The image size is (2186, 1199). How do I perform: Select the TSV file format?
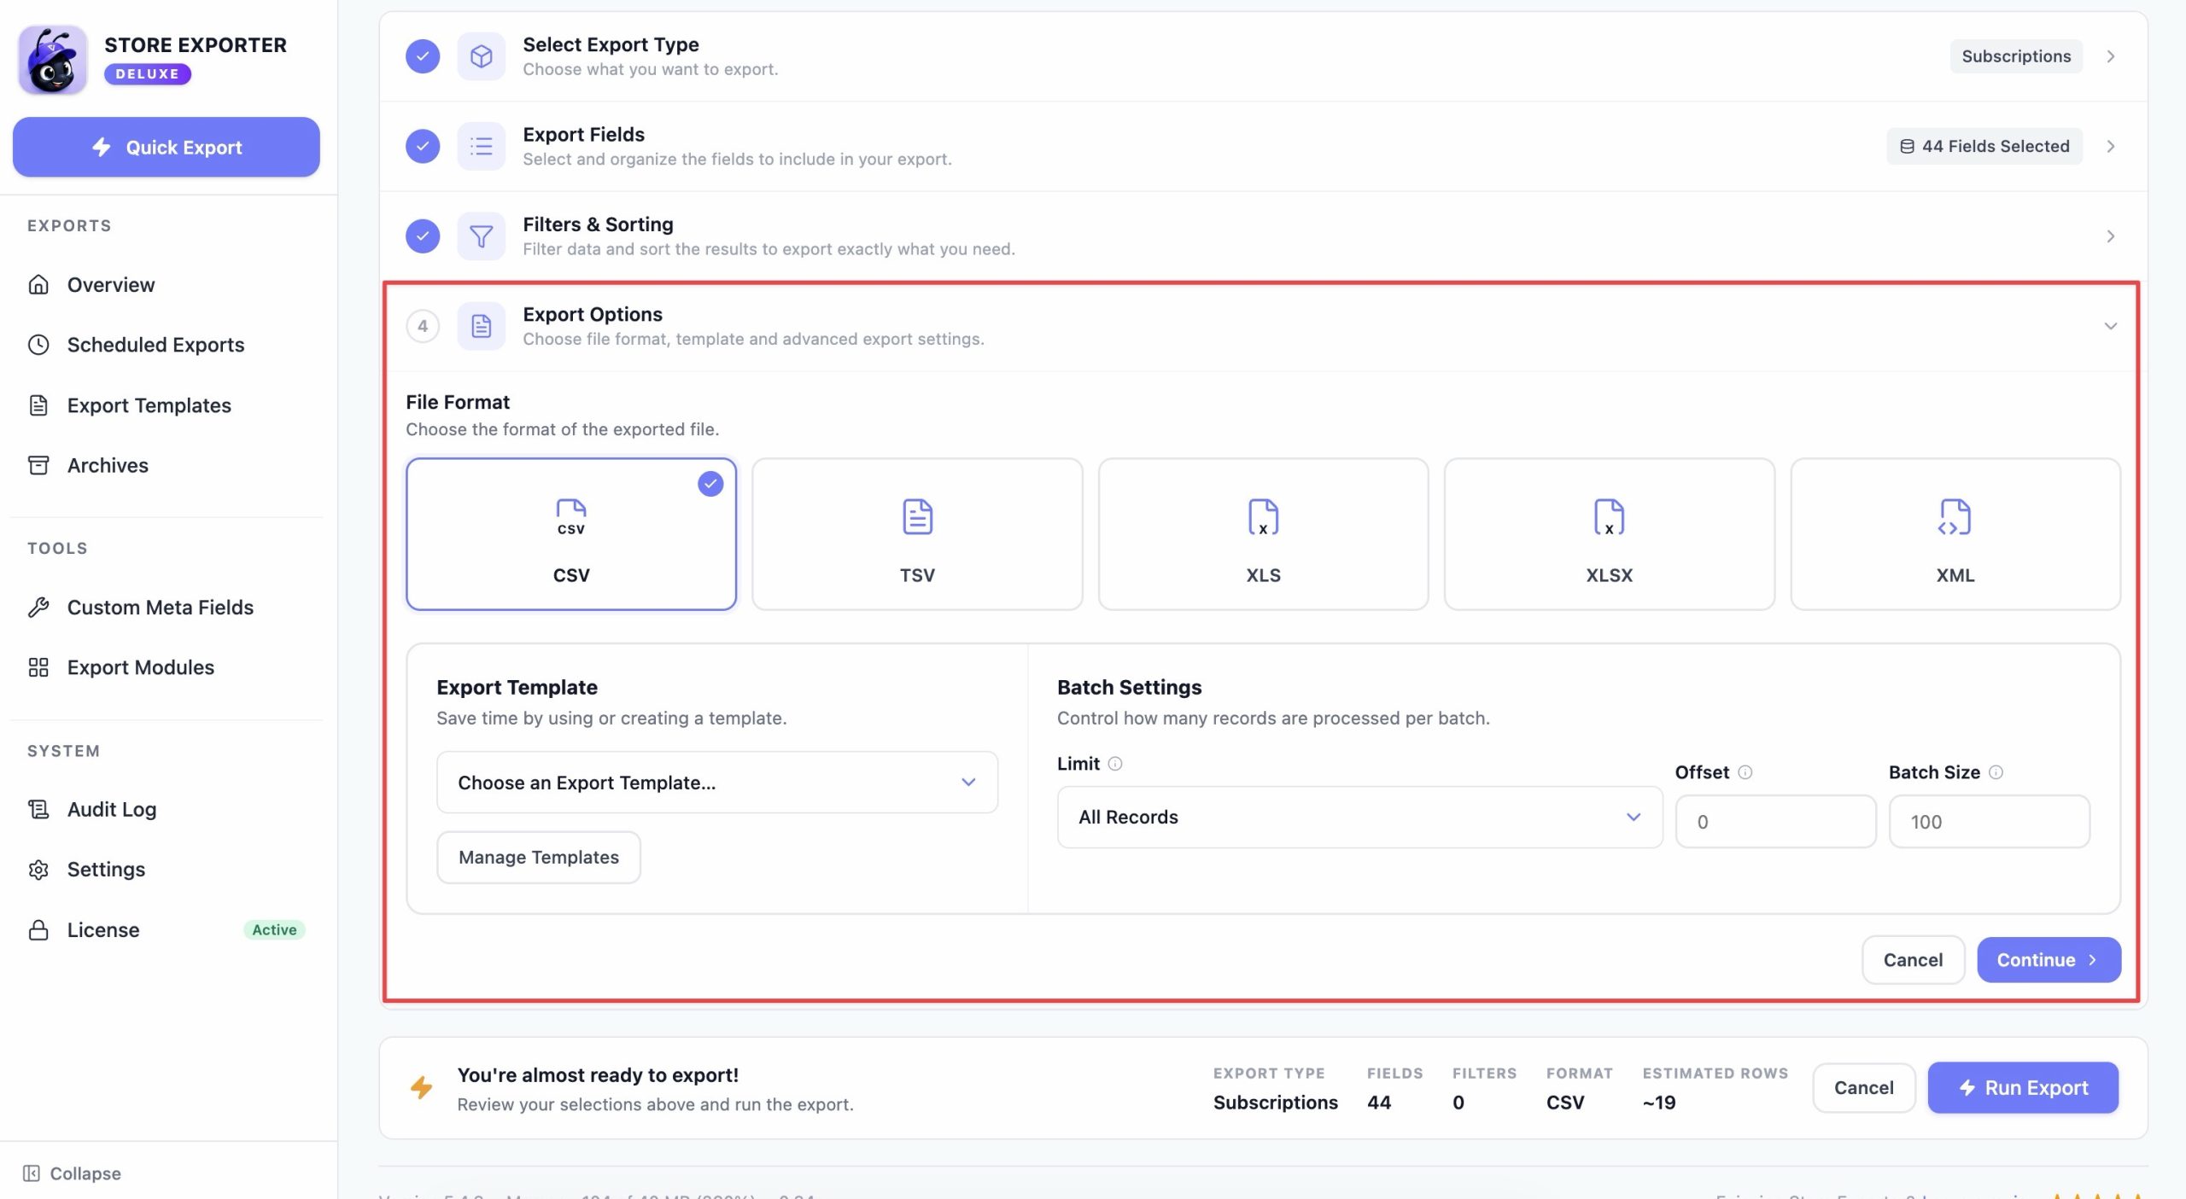pos(917,534)
